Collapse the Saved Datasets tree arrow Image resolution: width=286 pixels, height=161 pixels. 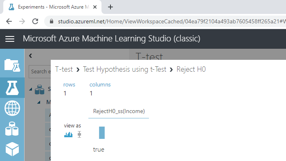31,89
